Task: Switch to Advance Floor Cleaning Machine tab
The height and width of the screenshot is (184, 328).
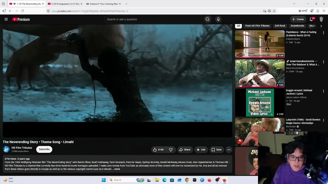Action: [x=103, y=4]
